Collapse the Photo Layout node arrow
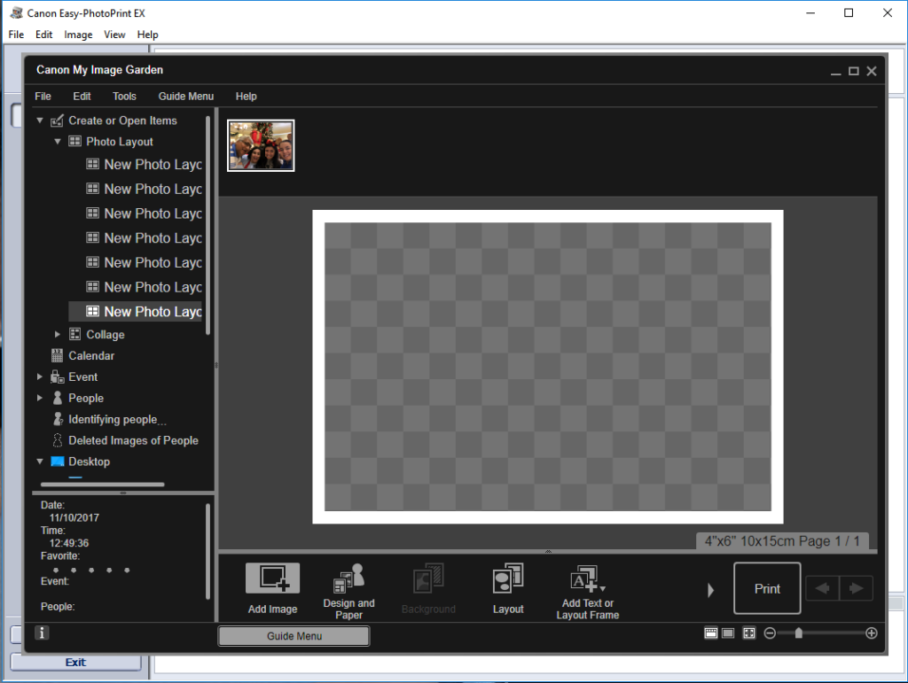The height and width of the screenshot is (683, 908). (x=58, y=141)
